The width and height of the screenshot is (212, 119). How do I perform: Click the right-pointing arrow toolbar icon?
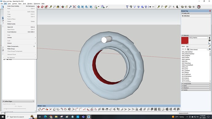pos(153,7)
